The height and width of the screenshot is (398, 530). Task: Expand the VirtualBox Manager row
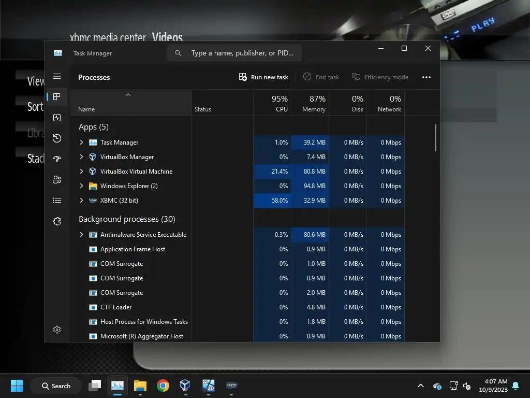pos(81,157)
